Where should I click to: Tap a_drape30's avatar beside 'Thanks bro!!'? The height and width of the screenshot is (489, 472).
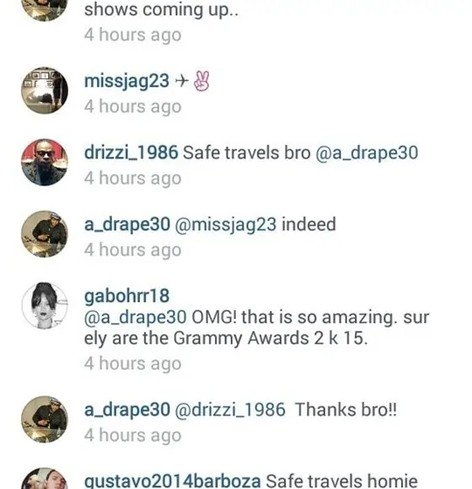[45, 420]
